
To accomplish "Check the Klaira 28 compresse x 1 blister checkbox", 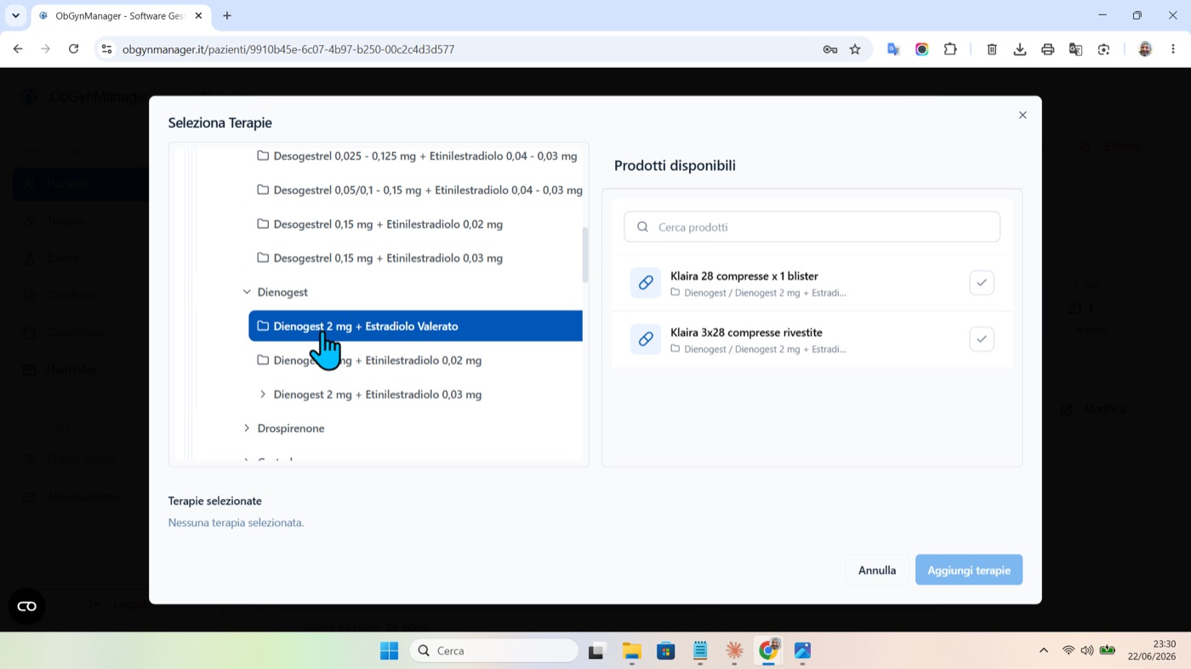I will tap(982, 283).
